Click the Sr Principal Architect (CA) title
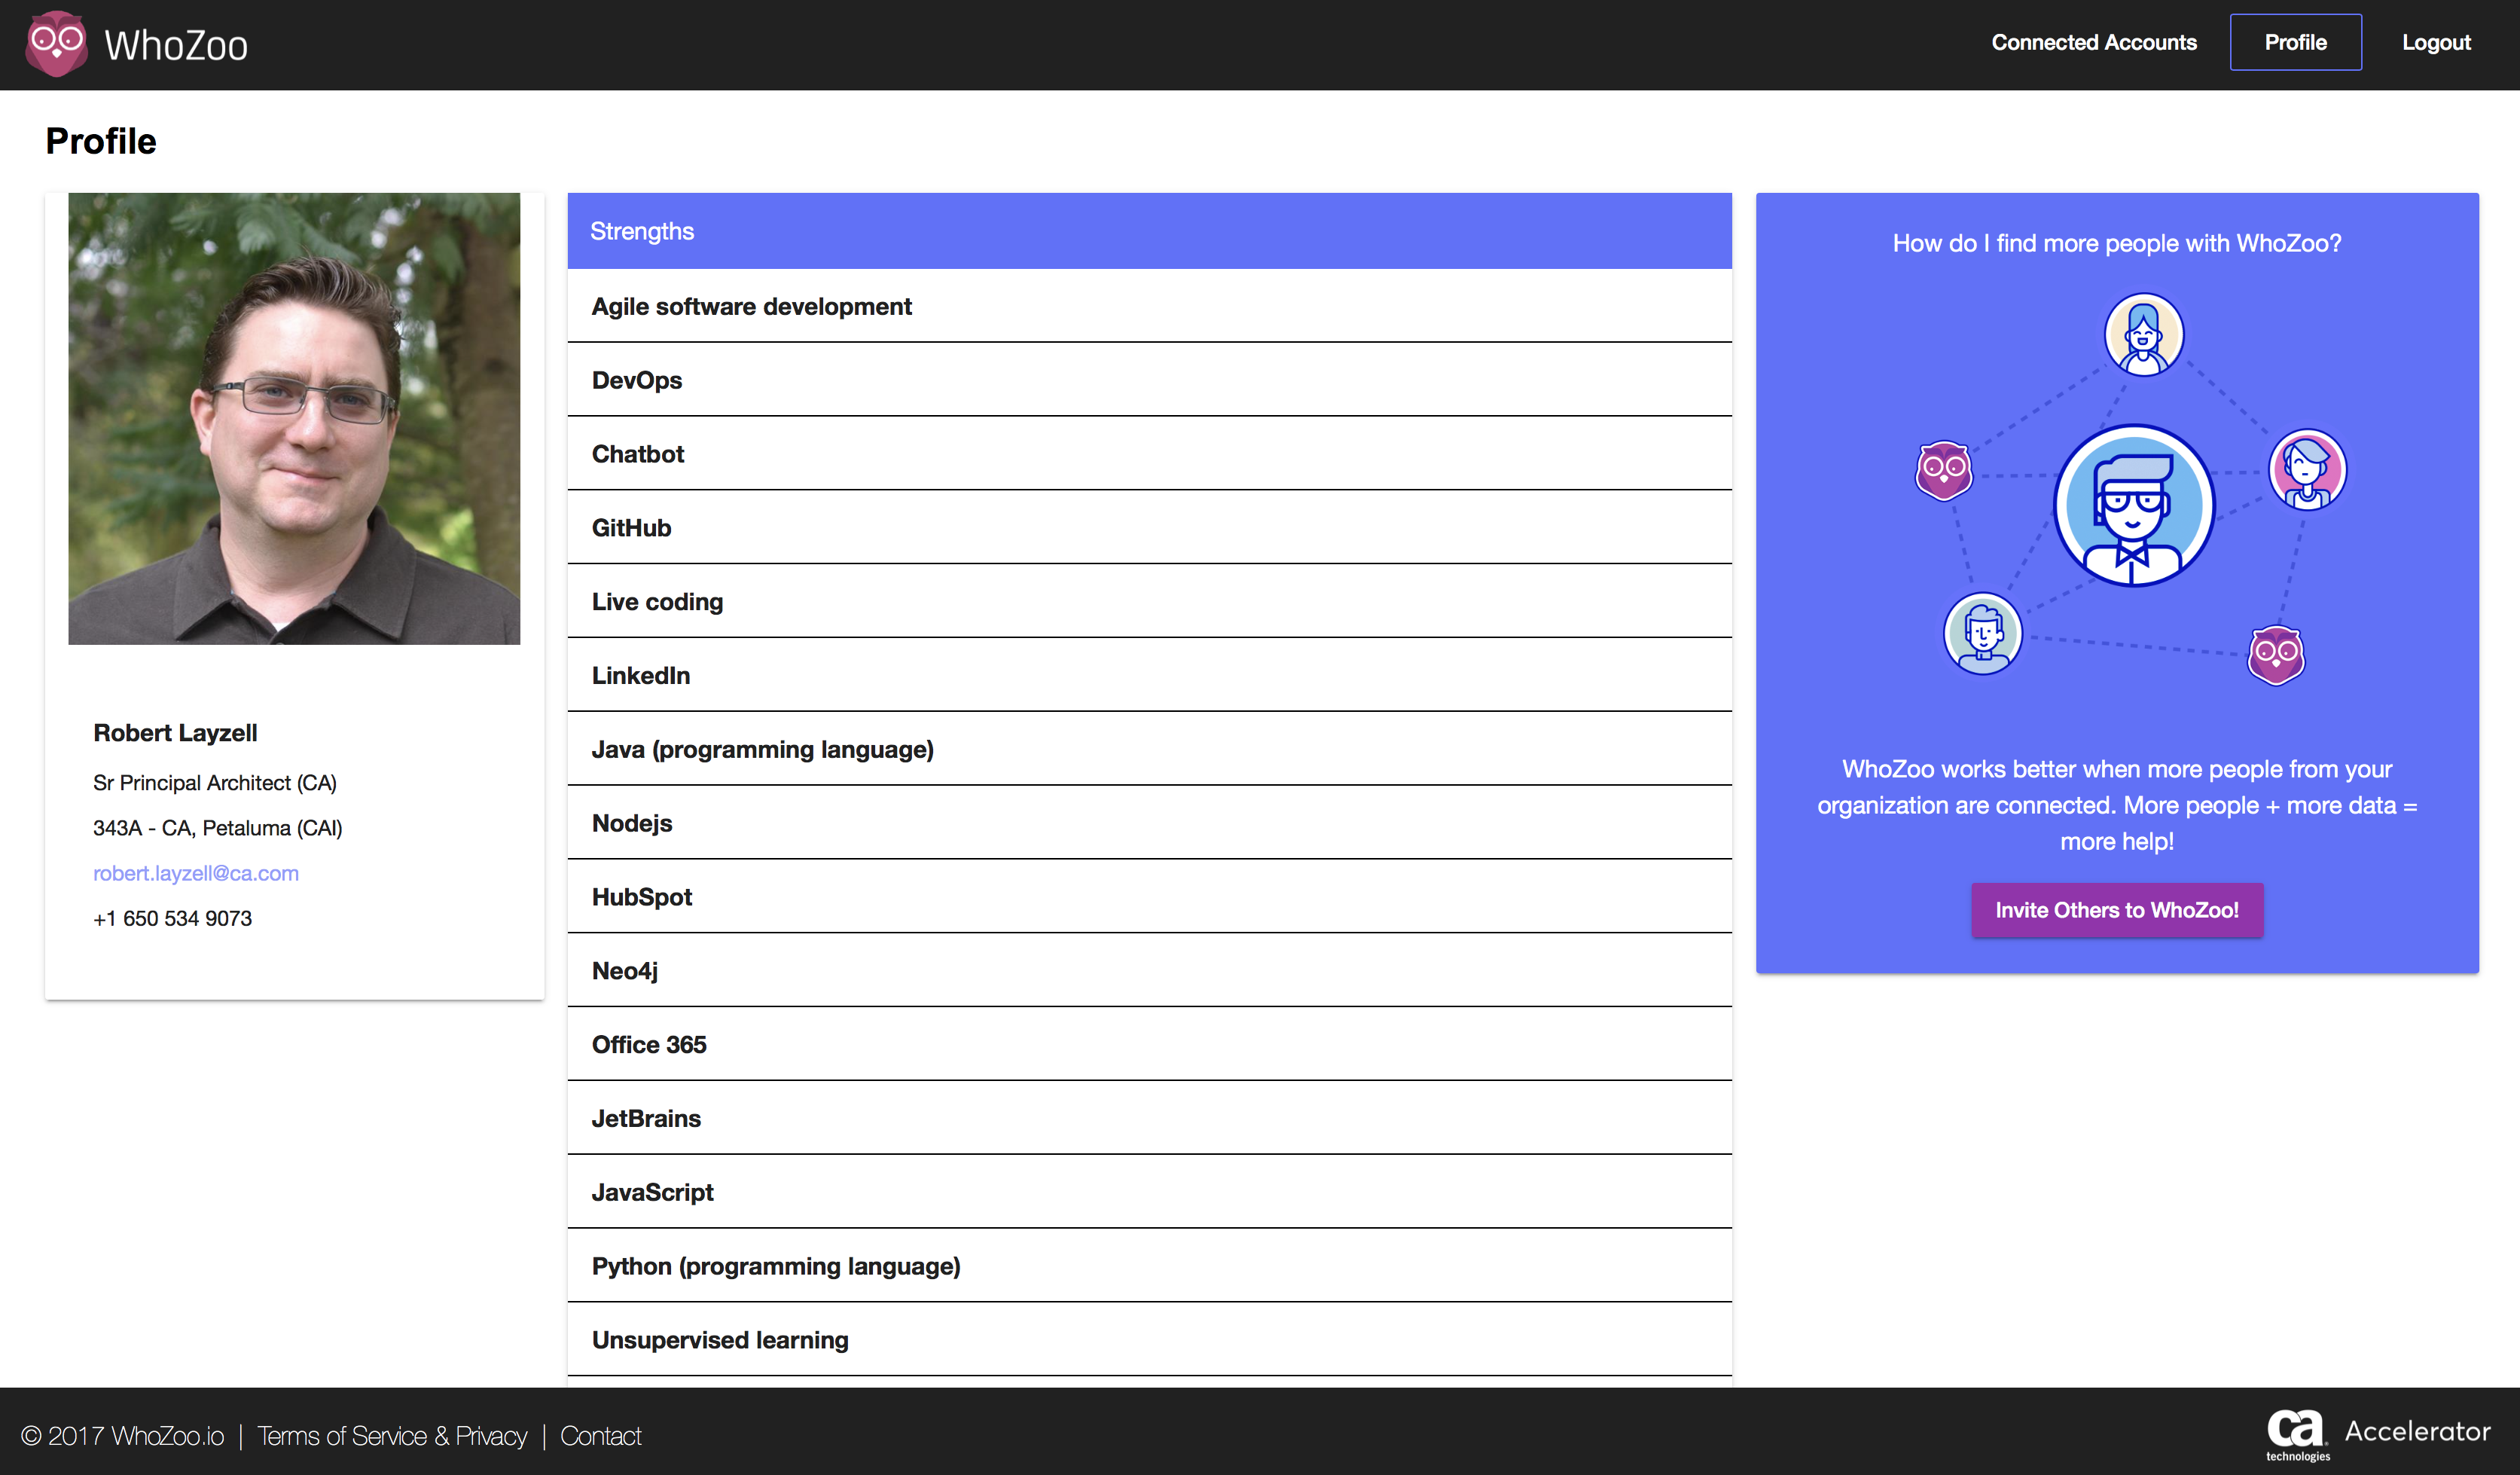 (215, 783)
